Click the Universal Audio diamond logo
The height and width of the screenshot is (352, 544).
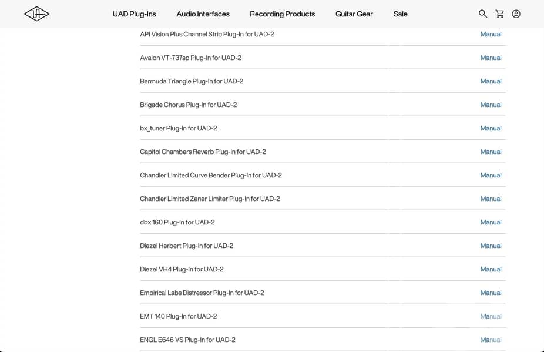pos(36,14)
